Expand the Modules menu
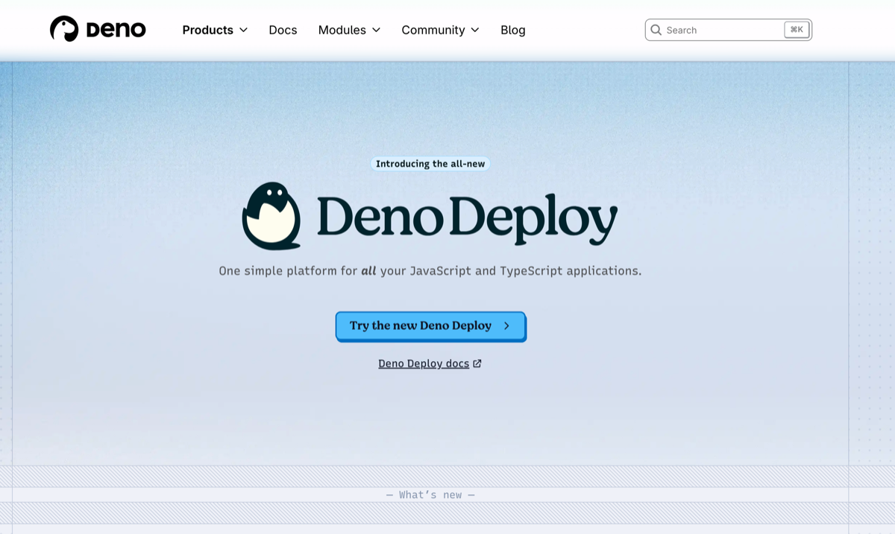This screenshot has height=534, width=895. tap(343, 30)
